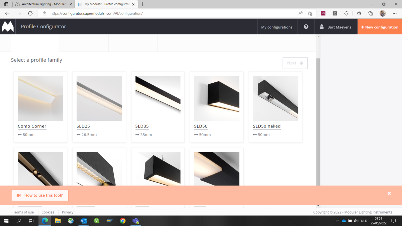Screen dimensions: 402x226
Task: Select the SLD50 naked profile thumbnail
Action: [275, 98]
